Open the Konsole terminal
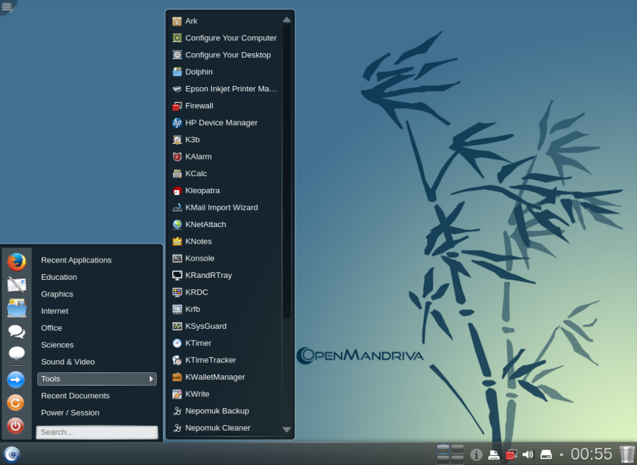The height and width of the screenshot is (465, 637). [199, 258]
